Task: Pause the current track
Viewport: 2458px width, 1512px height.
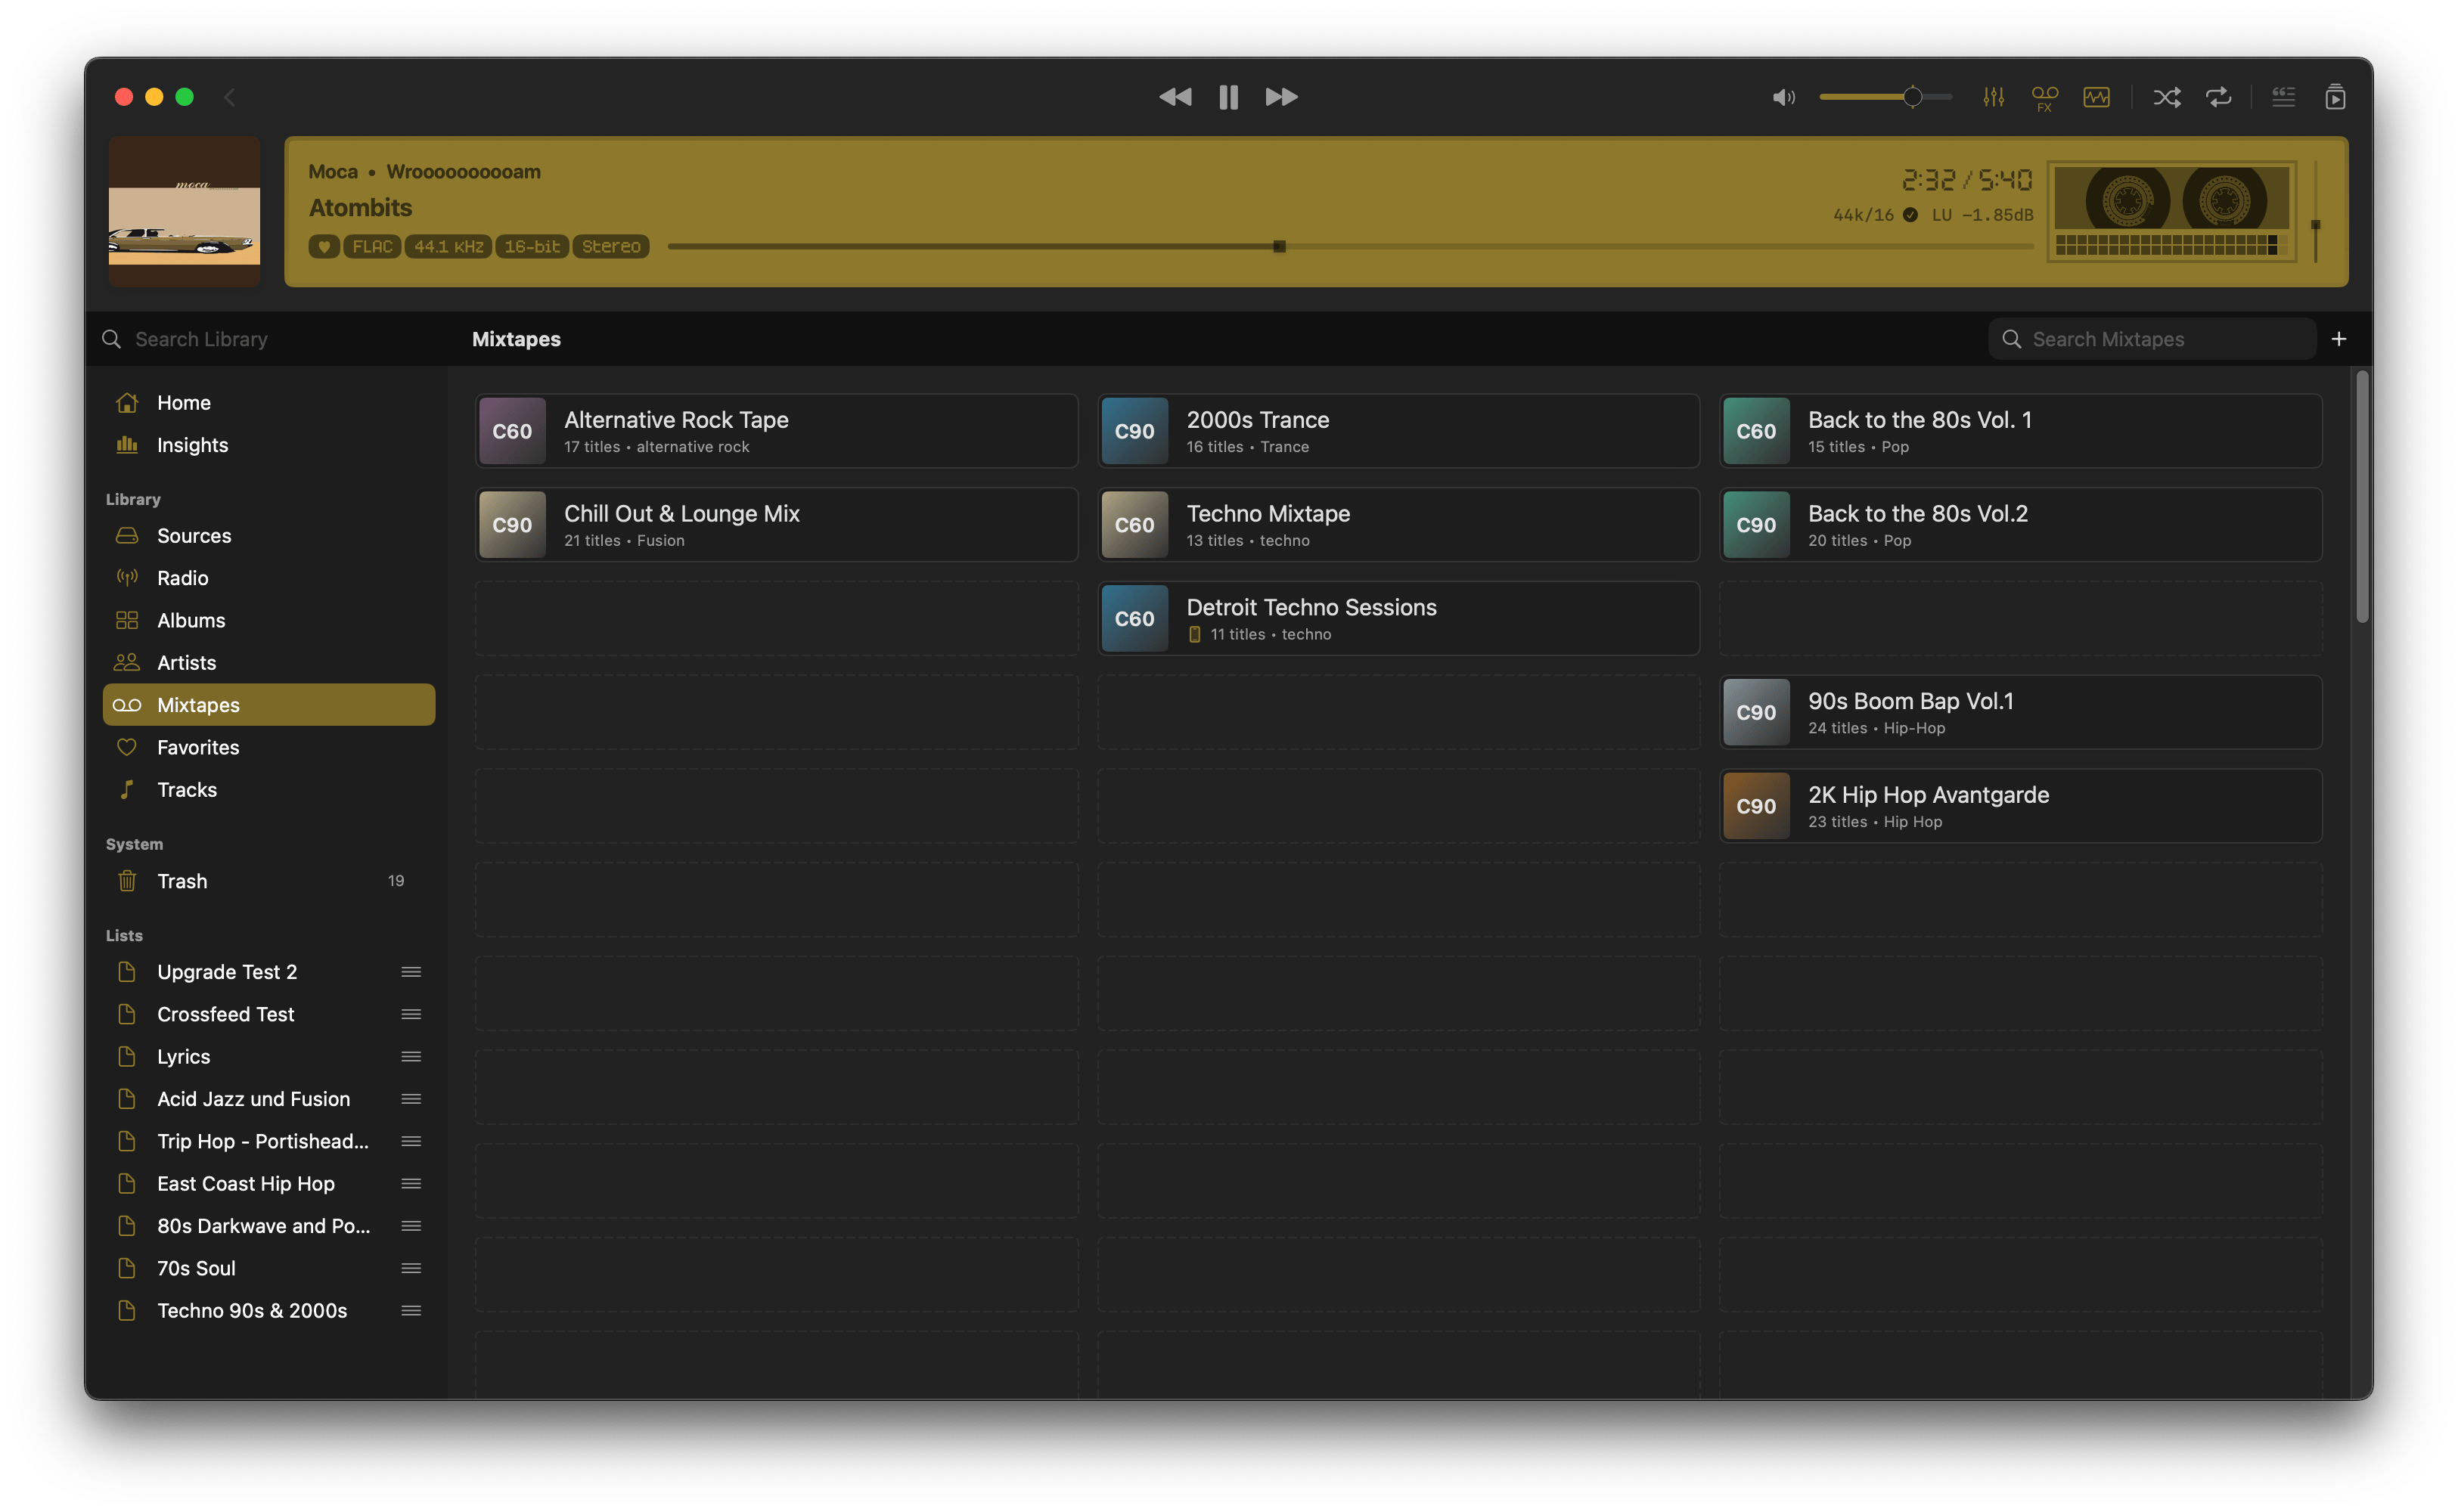Action: click(x=1228, y=97)
